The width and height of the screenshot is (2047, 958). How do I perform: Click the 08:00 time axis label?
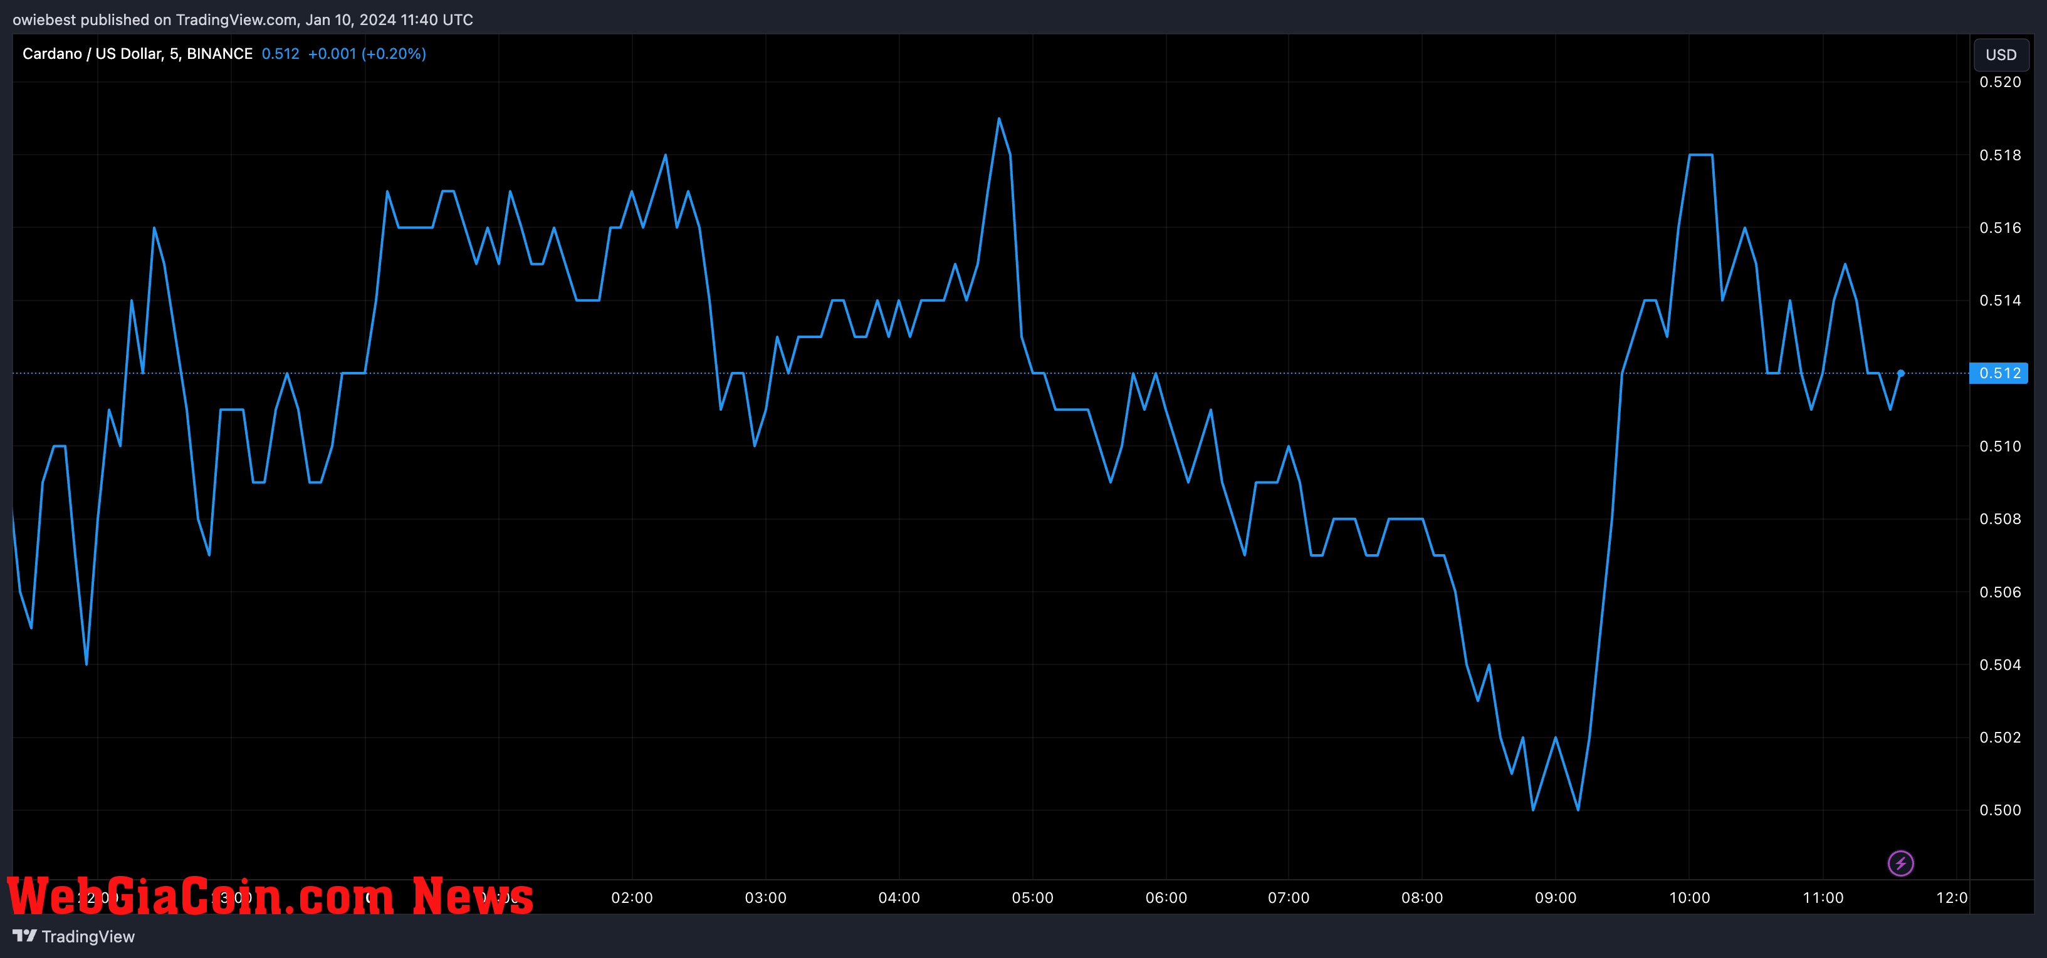point(1421,898)
